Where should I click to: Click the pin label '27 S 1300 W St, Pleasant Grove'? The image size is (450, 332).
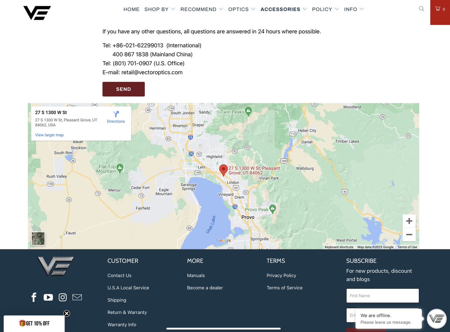point(254,171)
